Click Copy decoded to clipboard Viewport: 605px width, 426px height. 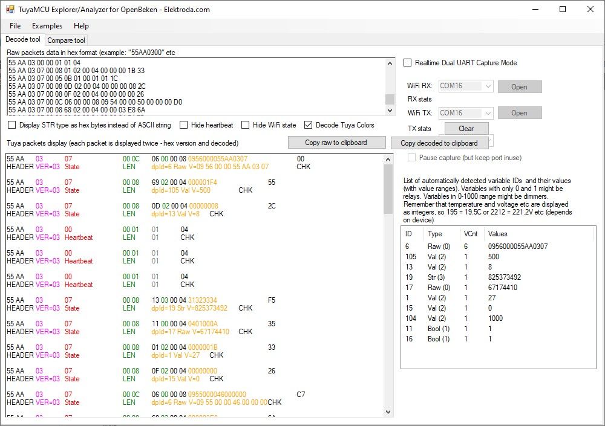pyautogui.click(x=439, y=143)
